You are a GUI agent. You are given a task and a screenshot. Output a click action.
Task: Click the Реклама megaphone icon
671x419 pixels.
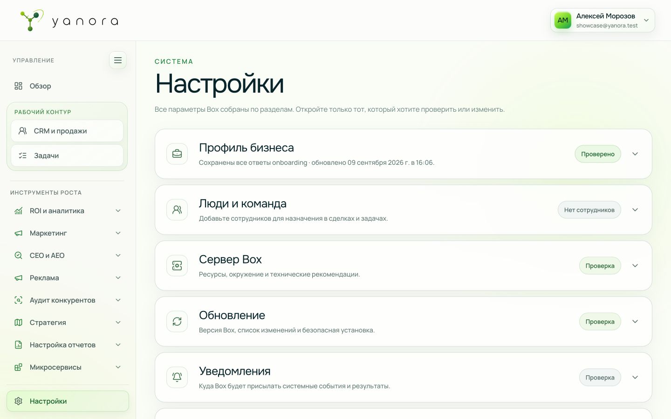point(18,278)
